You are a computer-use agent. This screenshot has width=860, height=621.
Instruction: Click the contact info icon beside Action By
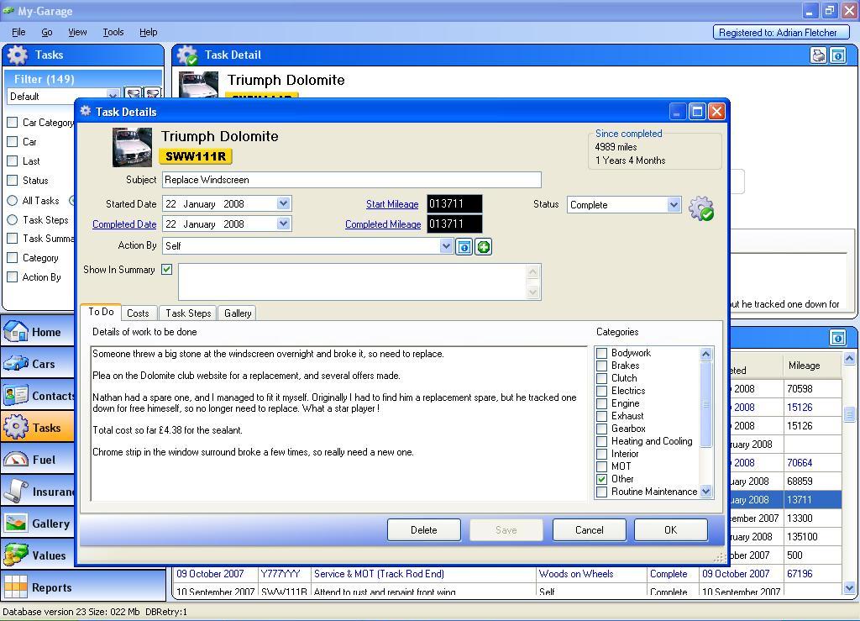coord(464,246)
